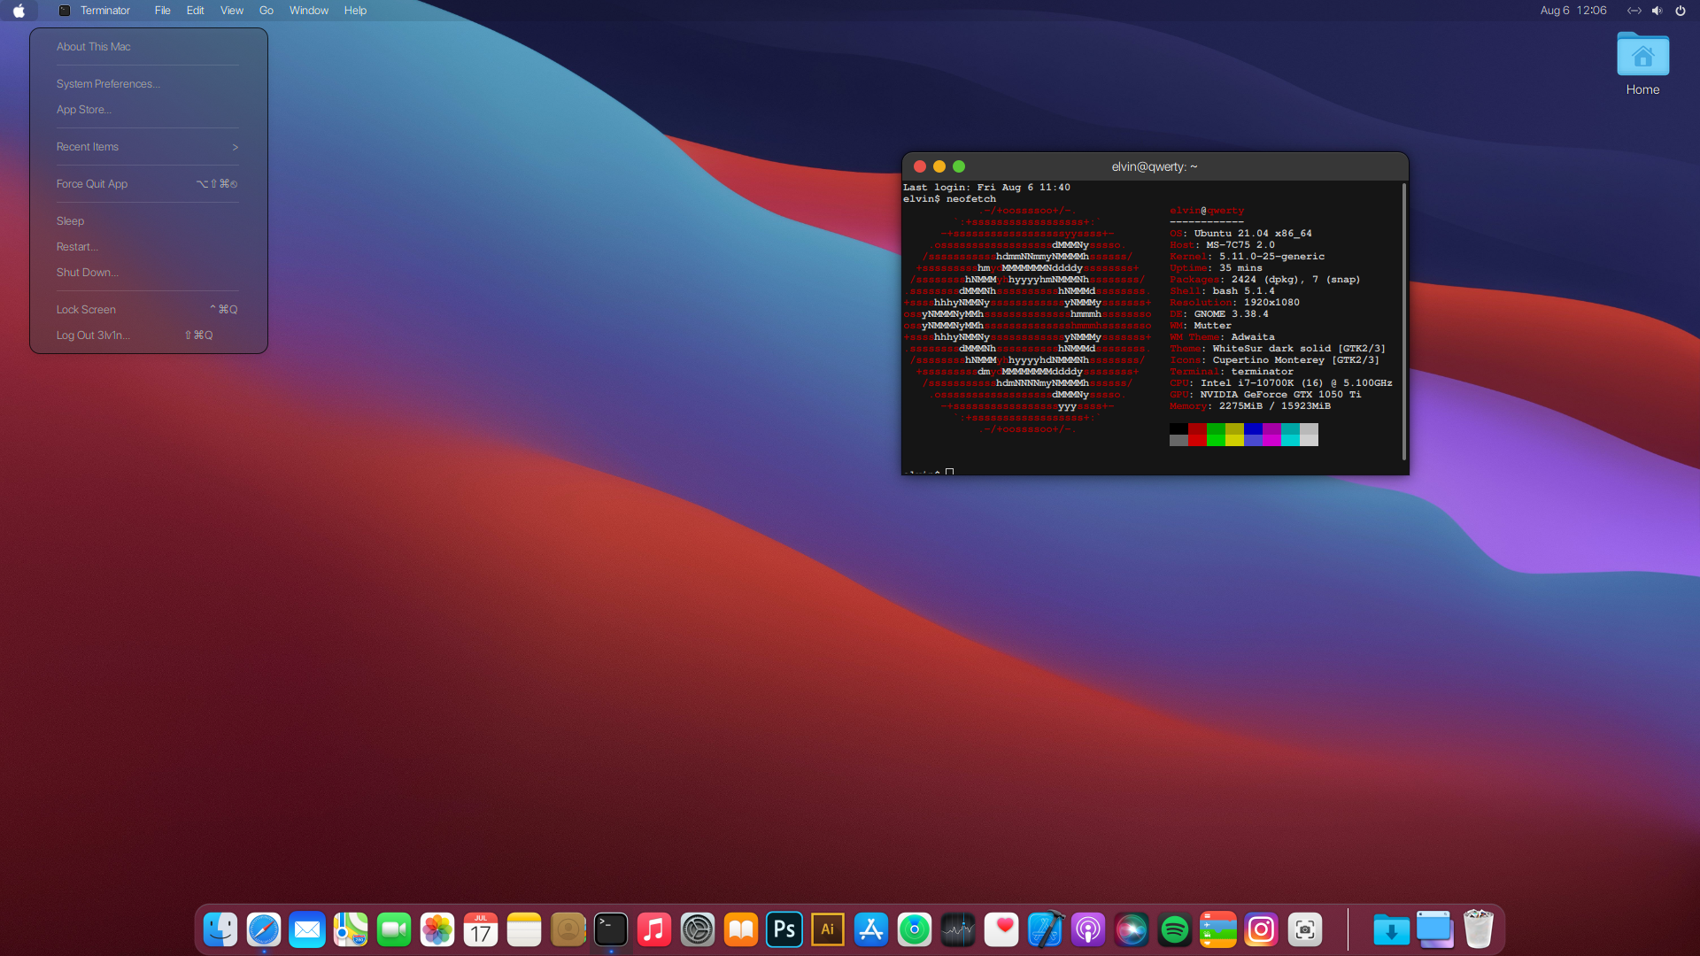Click the Aug 6 12:06 clock
The width and height of the screenshot is (1700, 956).
pyautogui.click(x=1573, y=11)
